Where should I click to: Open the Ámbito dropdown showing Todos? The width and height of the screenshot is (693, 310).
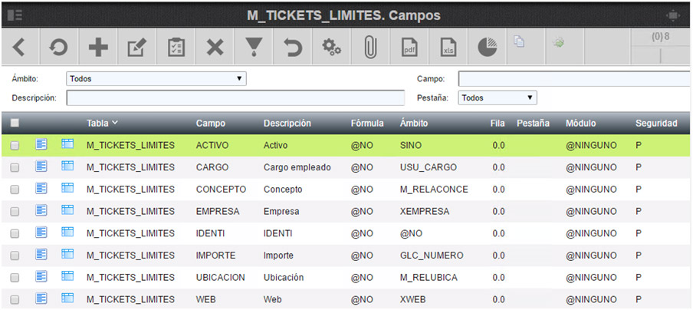coord(156,79)
